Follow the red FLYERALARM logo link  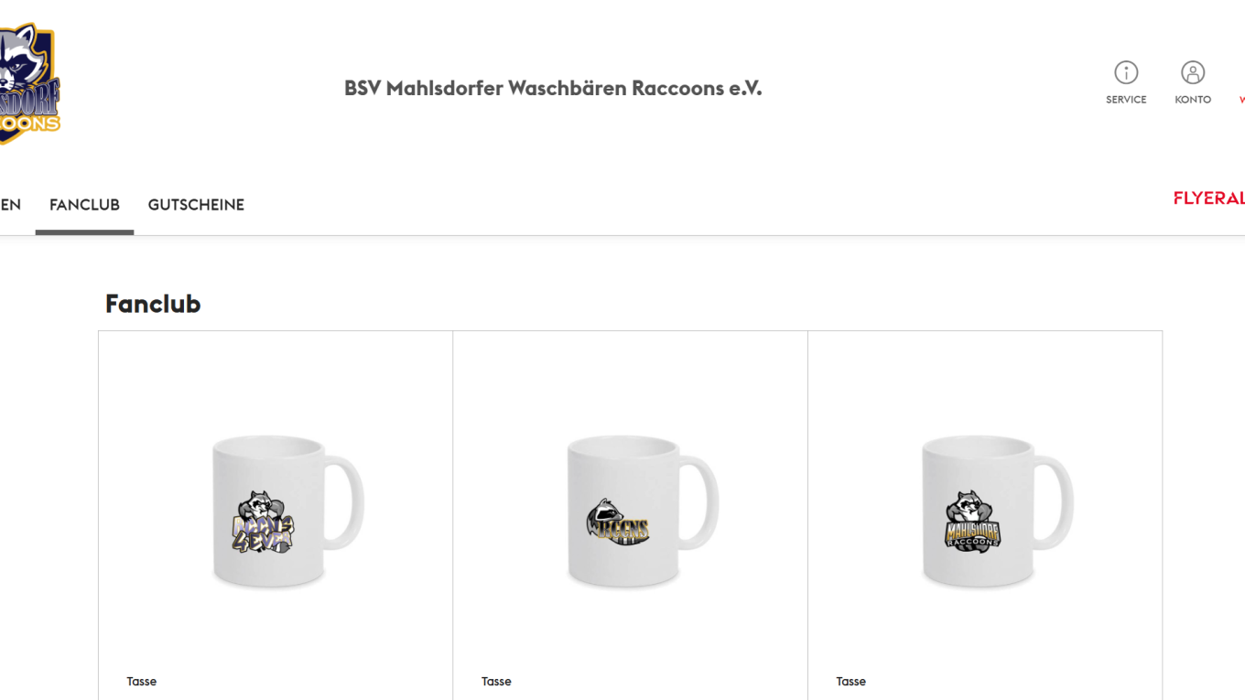[x=1208, y=199]
